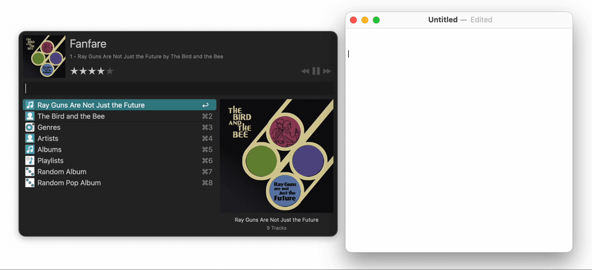Click the Untitled window title
592x270 pixels.
click(443, 19)
